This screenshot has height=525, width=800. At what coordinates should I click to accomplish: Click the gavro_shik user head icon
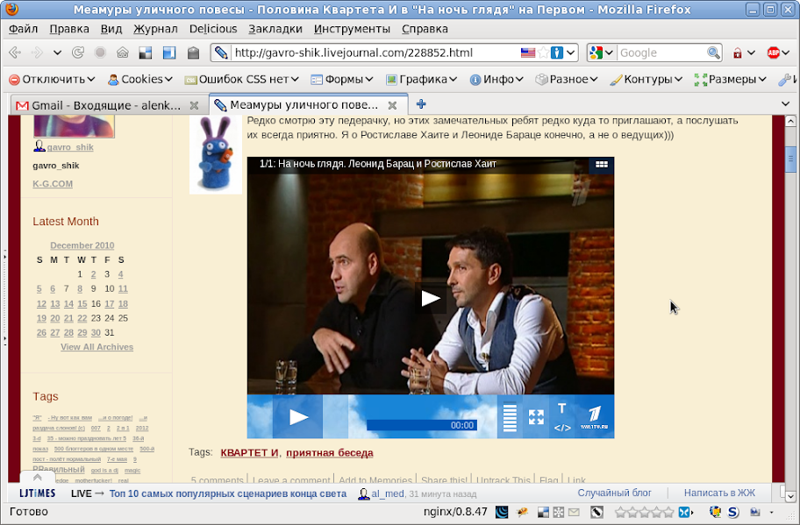39,146
